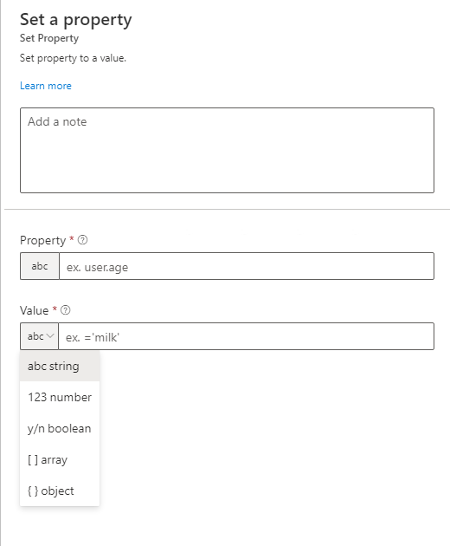Choose the { } object type option
The width and height of the screenshot is (450, 546).
60,491
